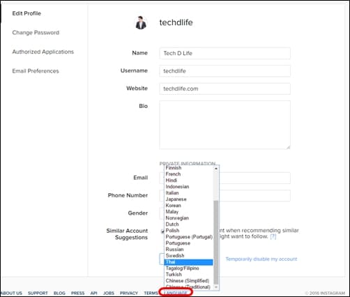This screenshot has width=350, height=297.
Task: Pick Portuguese (Portugal) from the language list
Action: coord(188,237)
